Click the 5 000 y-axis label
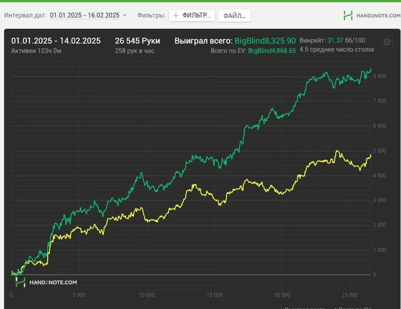This screenshot has width=401, height=309. coord(379,151)
